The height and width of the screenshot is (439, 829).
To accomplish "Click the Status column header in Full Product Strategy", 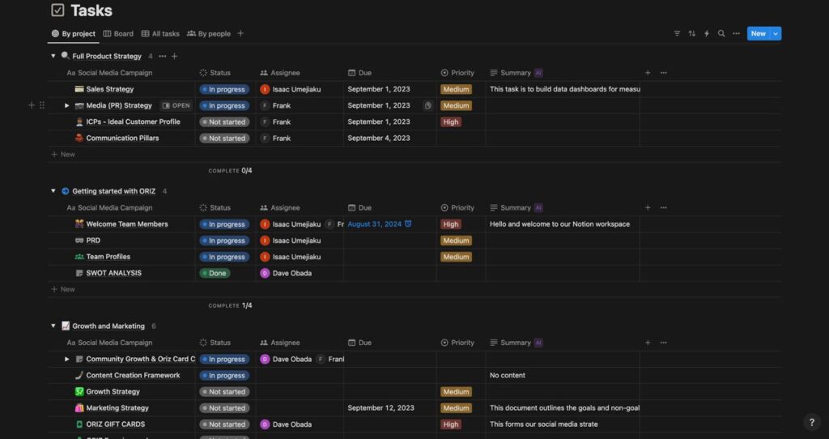I will (x=215, y=72).
